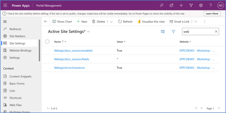Refresh the site settings list
Screen dimensions: 226x113
click(125, 22)
